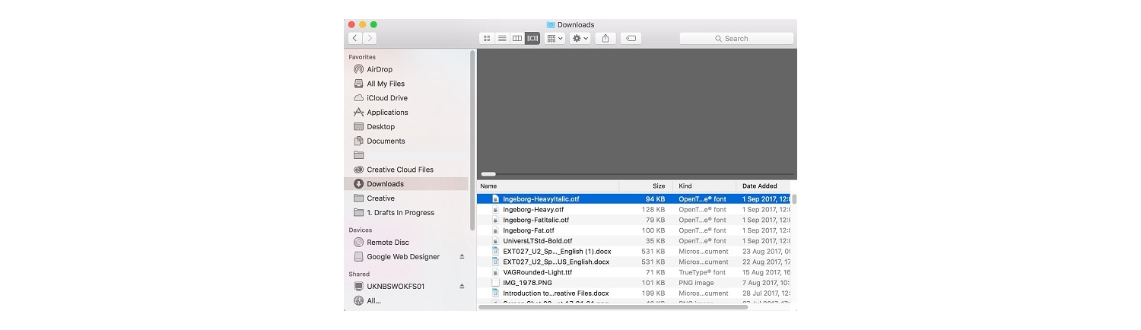Sort the file list by Size header
1141x330 pixels.
point(658,186)
